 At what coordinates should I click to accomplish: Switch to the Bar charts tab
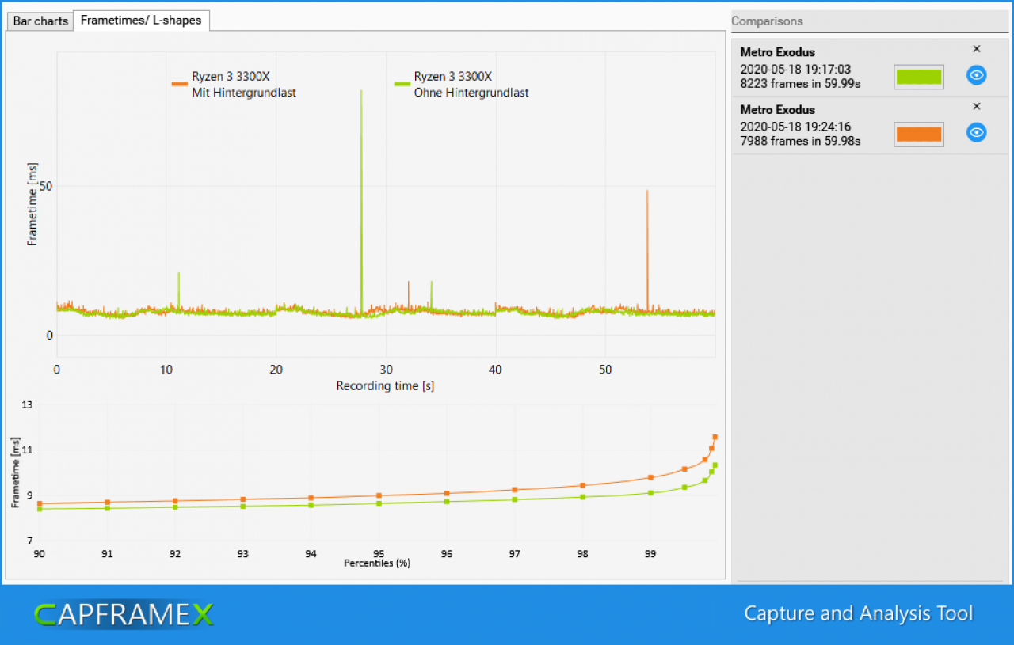click(40, 21)
